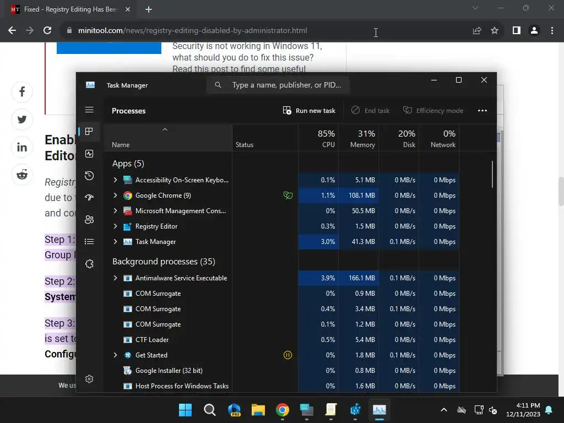Open the Users page in sidebar
This screenshot has height=423, width=564.
pos(89,219)
